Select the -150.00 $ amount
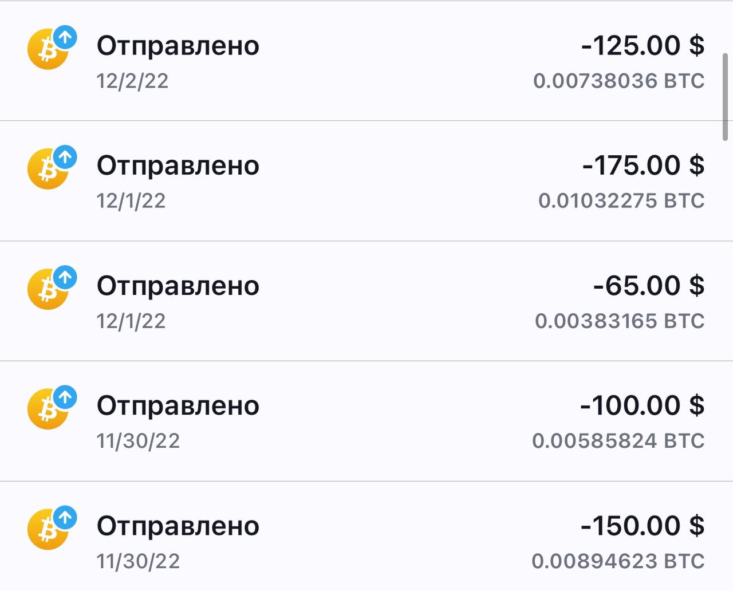 pos(643,526)
